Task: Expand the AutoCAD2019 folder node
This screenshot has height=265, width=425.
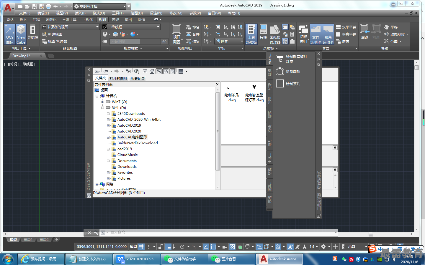Action: tap(108, 125)
